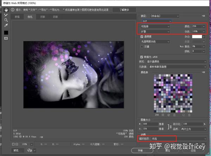Click the preview in browser globe icon
This screenshot has height=156, width=211.
pyautogui.click(x=30, y=150)
